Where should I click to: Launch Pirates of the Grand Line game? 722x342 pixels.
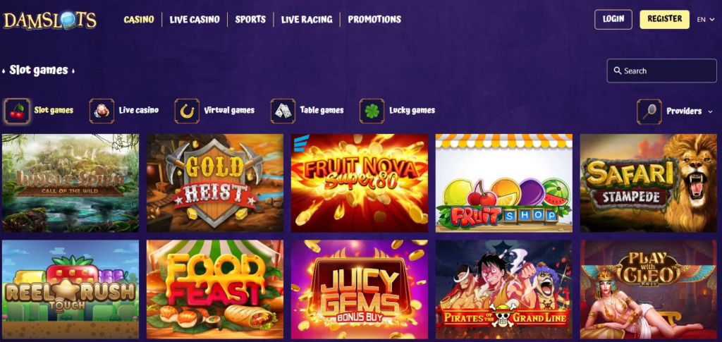click(503, 290)
